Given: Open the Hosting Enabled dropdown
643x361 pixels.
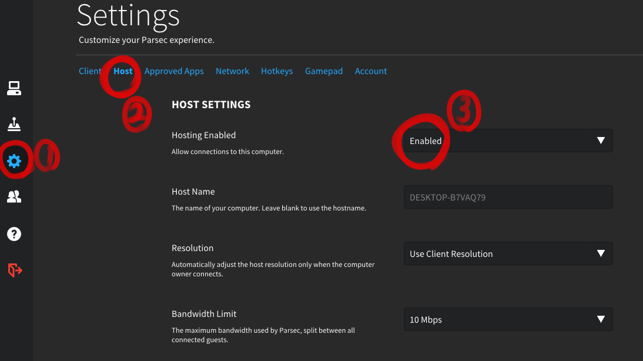Looking at the screenshot, I should pos(508,141).
